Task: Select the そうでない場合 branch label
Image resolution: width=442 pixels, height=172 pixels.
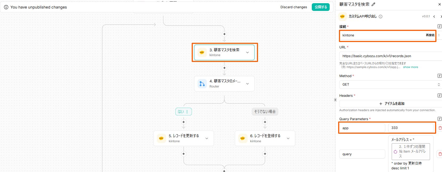Action: pyautogui.click(x=265, y=112)
